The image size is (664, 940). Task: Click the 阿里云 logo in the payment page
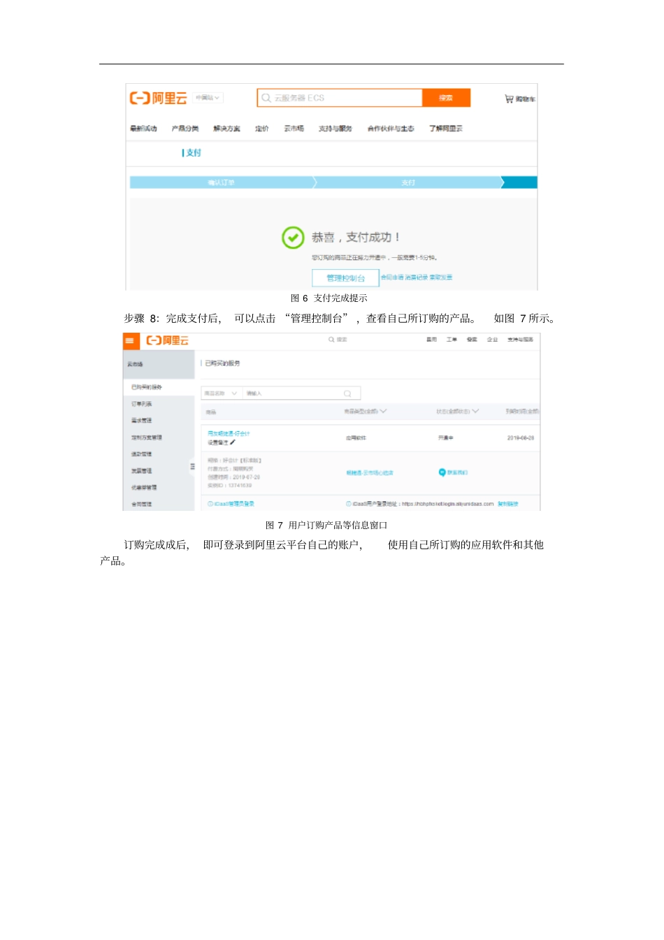tap(159, 99)
